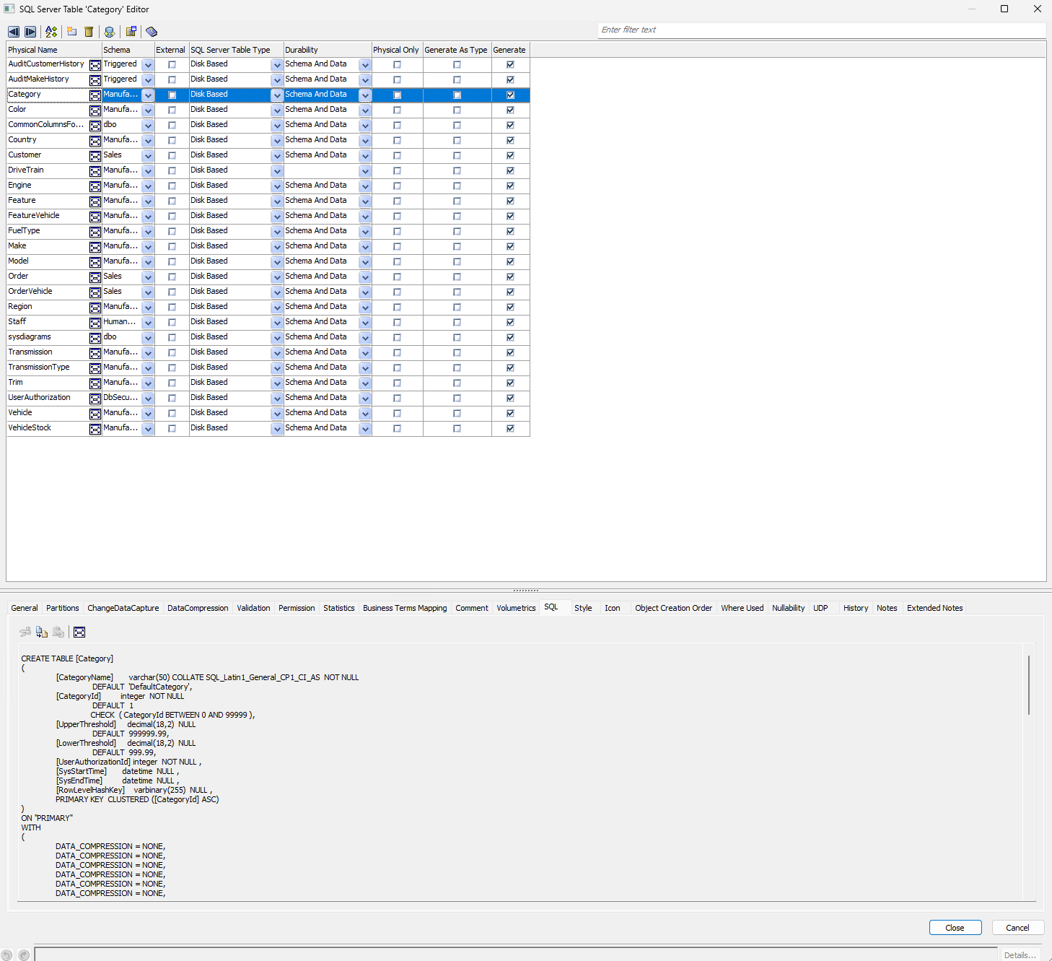
Task: Uncheck Generate checkbox for Category row
Action: (x=510, y=95)
